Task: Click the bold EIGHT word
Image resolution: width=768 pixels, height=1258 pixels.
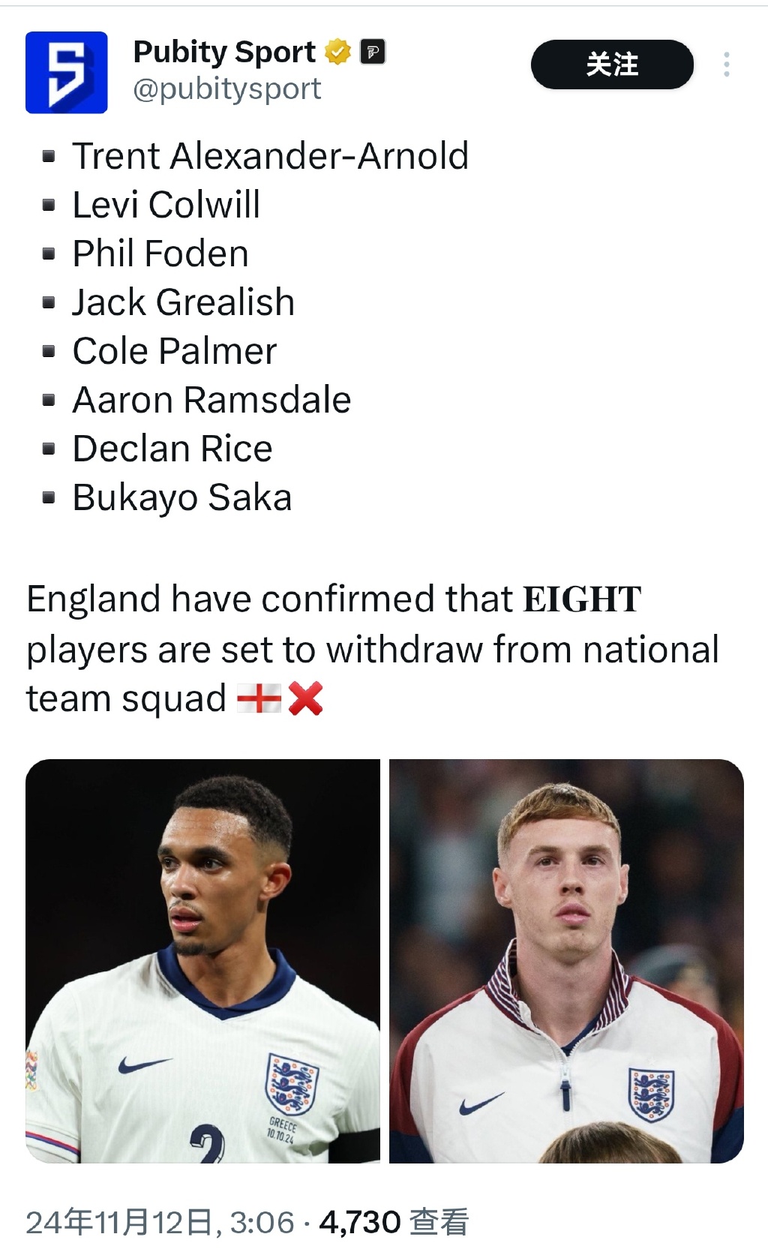Action: (582, 599)
